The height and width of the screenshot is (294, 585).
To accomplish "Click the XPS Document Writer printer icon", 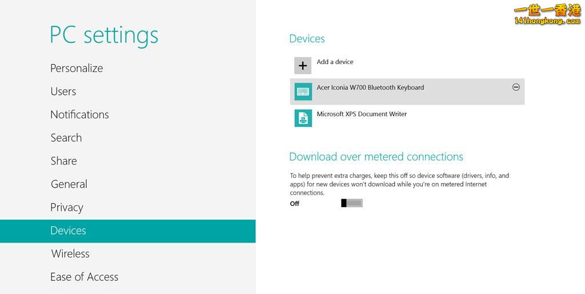I will [x=303, y=118].
